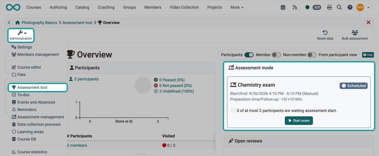Viewport: 379px width, 156px height.
Task: Click the home icon in breadcrumb
Action: [17, 23]
